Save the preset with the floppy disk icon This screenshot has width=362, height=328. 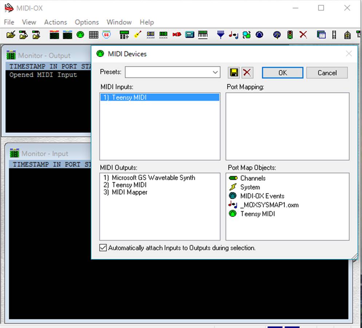point(234,73)
